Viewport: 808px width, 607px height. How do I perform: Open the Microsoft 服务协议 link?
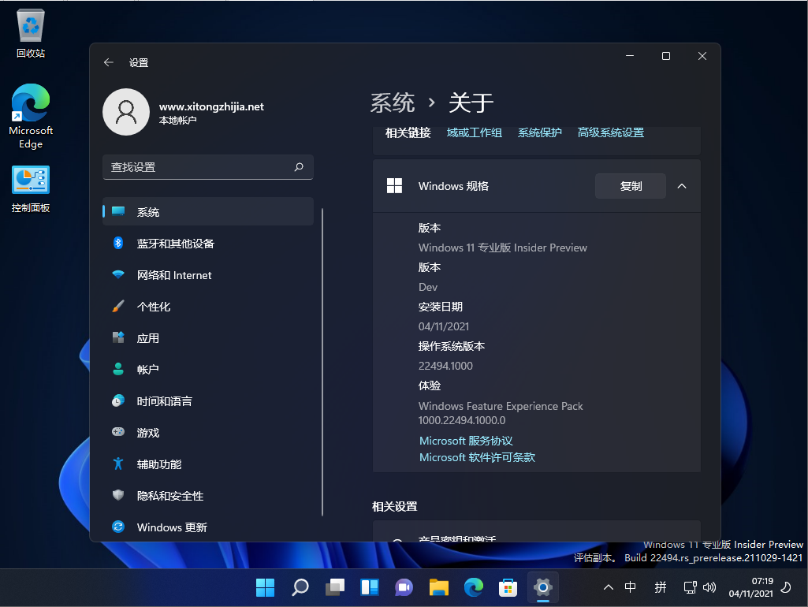pos(465,440)
